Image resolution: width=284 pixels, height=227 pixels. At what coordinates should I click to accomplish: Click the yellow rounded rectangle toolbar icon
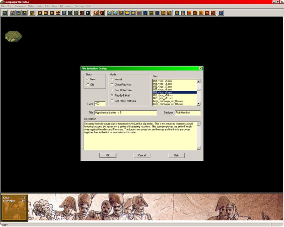[x=127, y=13]
